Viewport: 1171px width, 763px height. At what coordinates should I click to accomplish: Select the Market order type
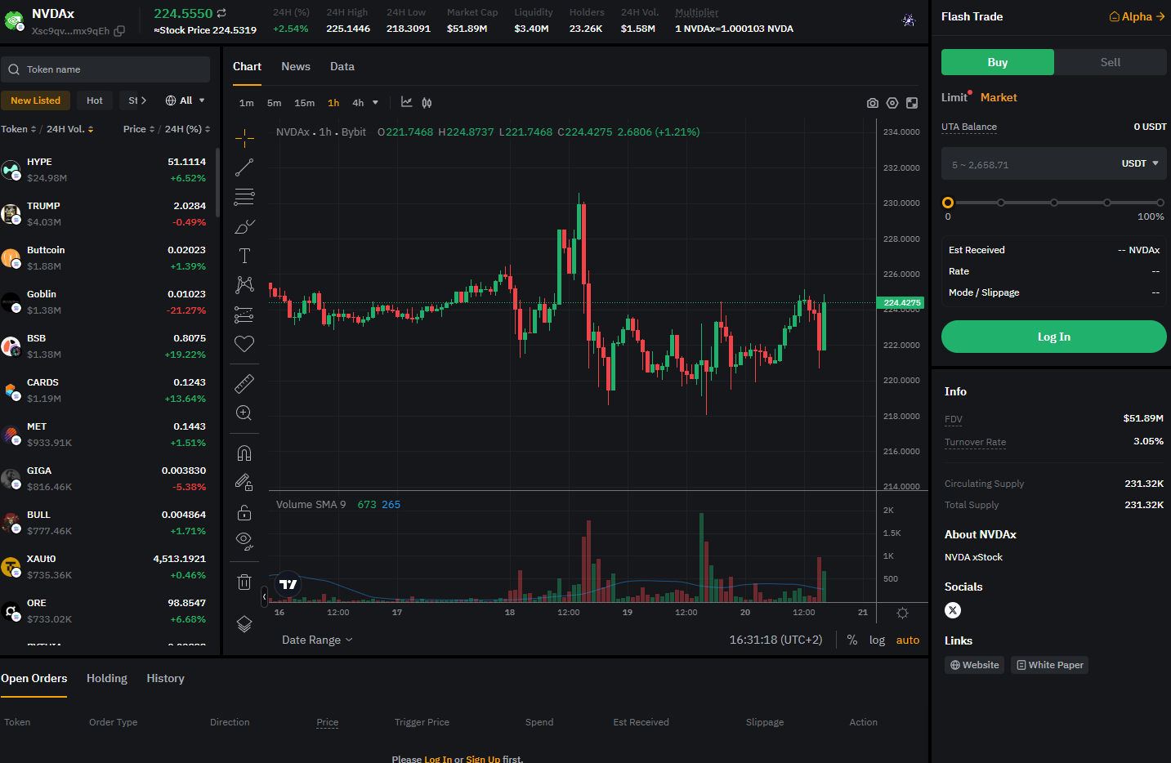pos(999,97)
